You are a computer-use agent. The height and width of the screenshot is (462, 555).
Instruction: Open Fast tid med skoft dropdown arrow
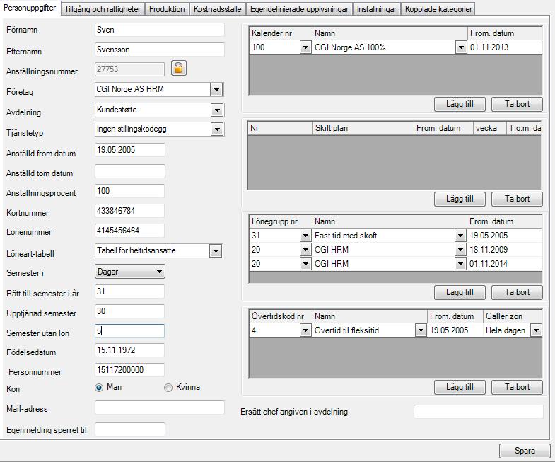click(x=460, y=236)
